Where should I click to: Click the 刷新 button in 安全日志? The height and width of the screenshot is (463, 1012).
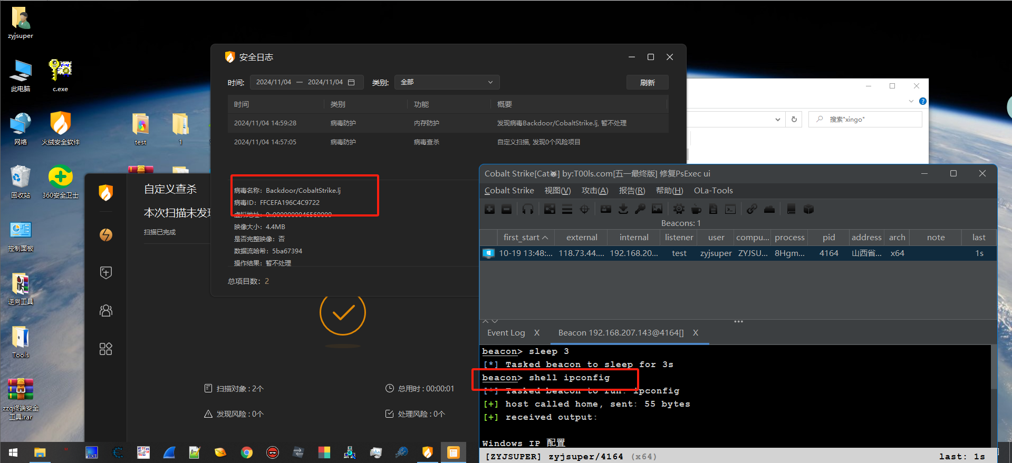click(648, 82)
